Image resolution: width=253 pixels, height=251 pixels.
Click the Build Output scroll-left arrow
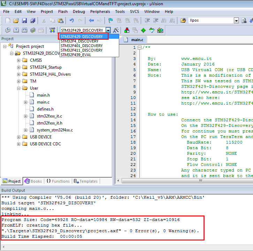tap(3, 247)
